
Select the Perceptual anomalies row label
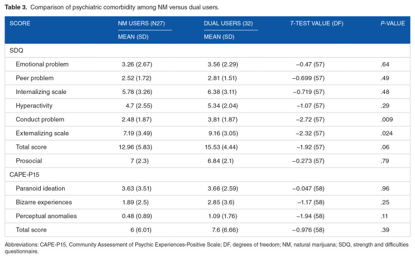[x=44, y=216]
